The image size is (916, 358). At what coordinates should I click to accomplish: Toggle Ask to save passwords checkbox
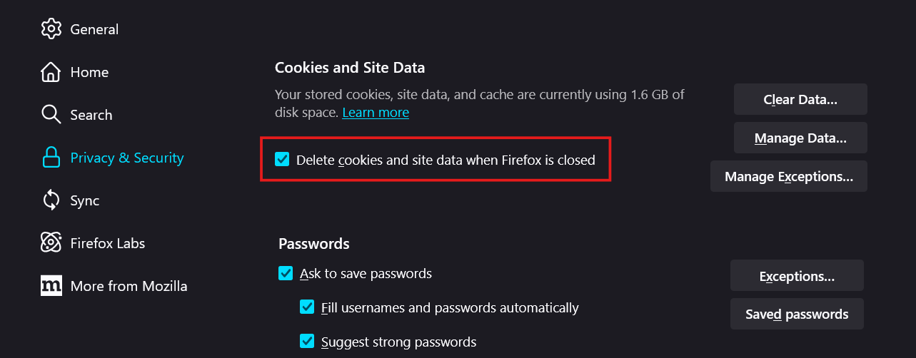point(286,273)
